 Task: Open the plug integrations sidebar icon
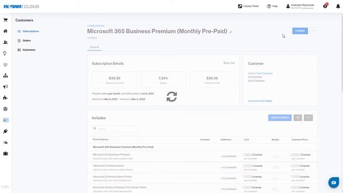tap(5, 131)
